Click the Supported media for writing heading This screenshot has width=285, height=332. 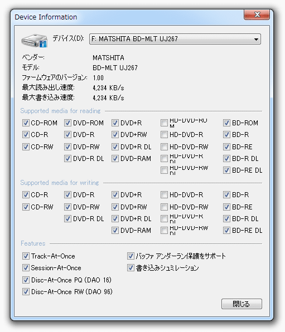coord(60,183)
